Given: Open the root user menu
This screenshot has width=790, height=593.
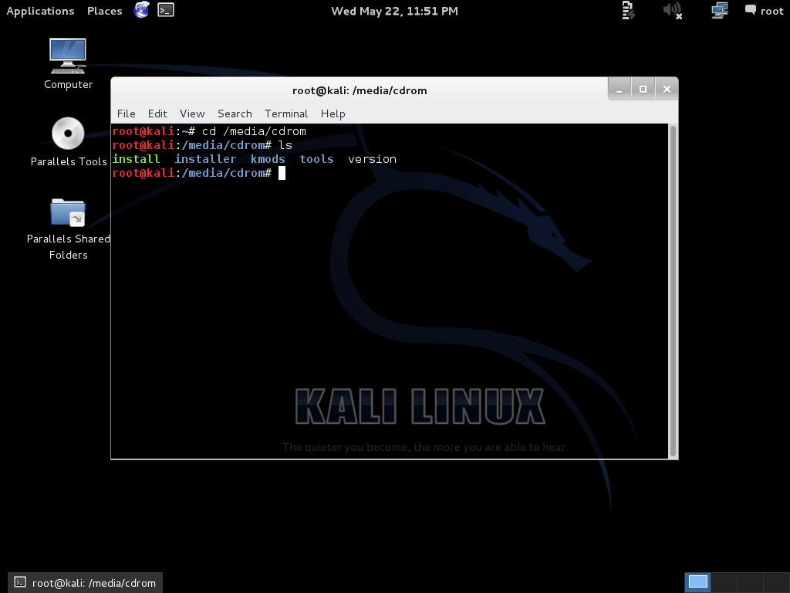Looking at the screenshot, I should point(765,11).
